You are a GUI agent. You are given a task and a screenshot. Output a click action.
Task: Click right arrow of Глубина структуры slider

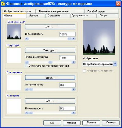74,62
